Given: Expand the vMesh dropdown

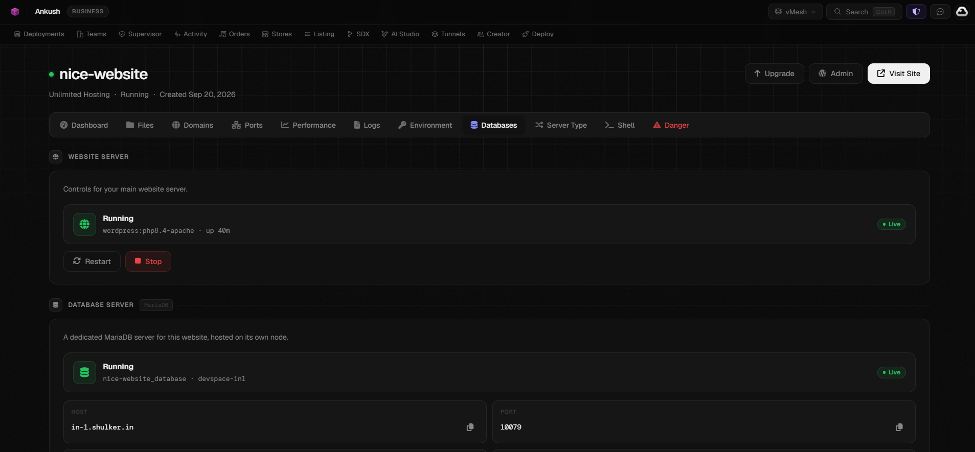Looking at the screenshot, I should (796, 12).
